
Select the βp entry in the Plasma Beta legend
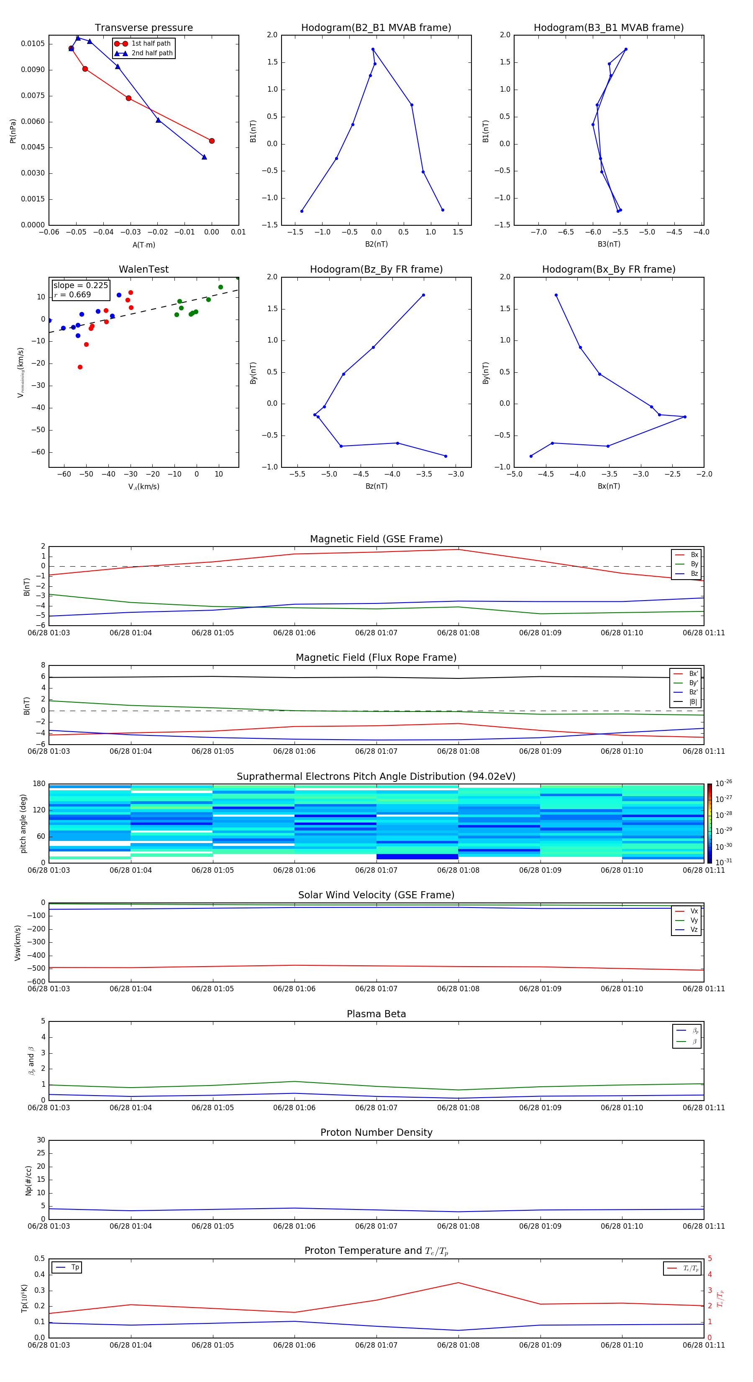[687, 1031]
